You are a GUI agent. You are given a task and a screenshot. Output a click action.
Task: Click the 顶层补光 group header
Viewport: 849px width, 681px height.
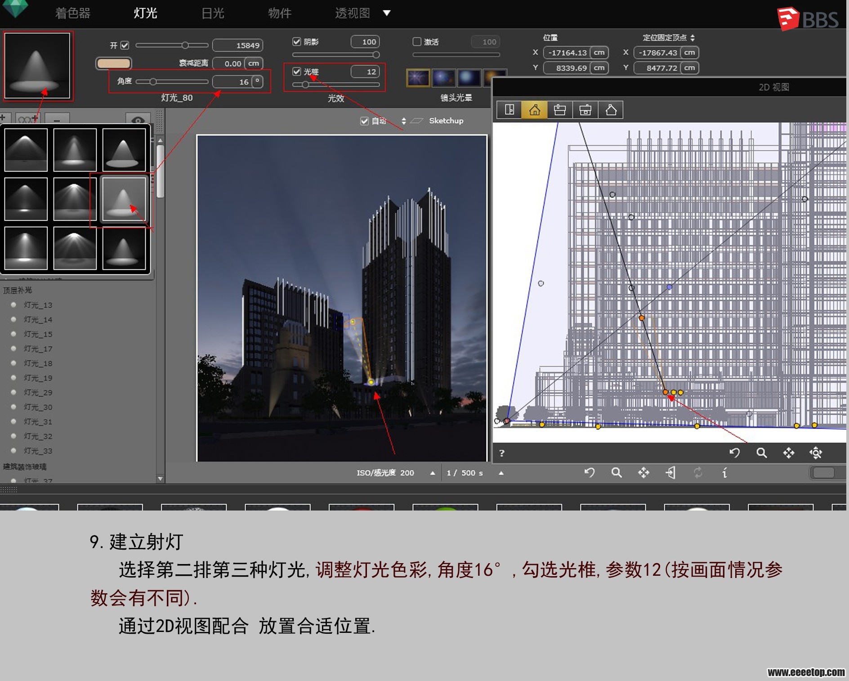tap(18, 290)
